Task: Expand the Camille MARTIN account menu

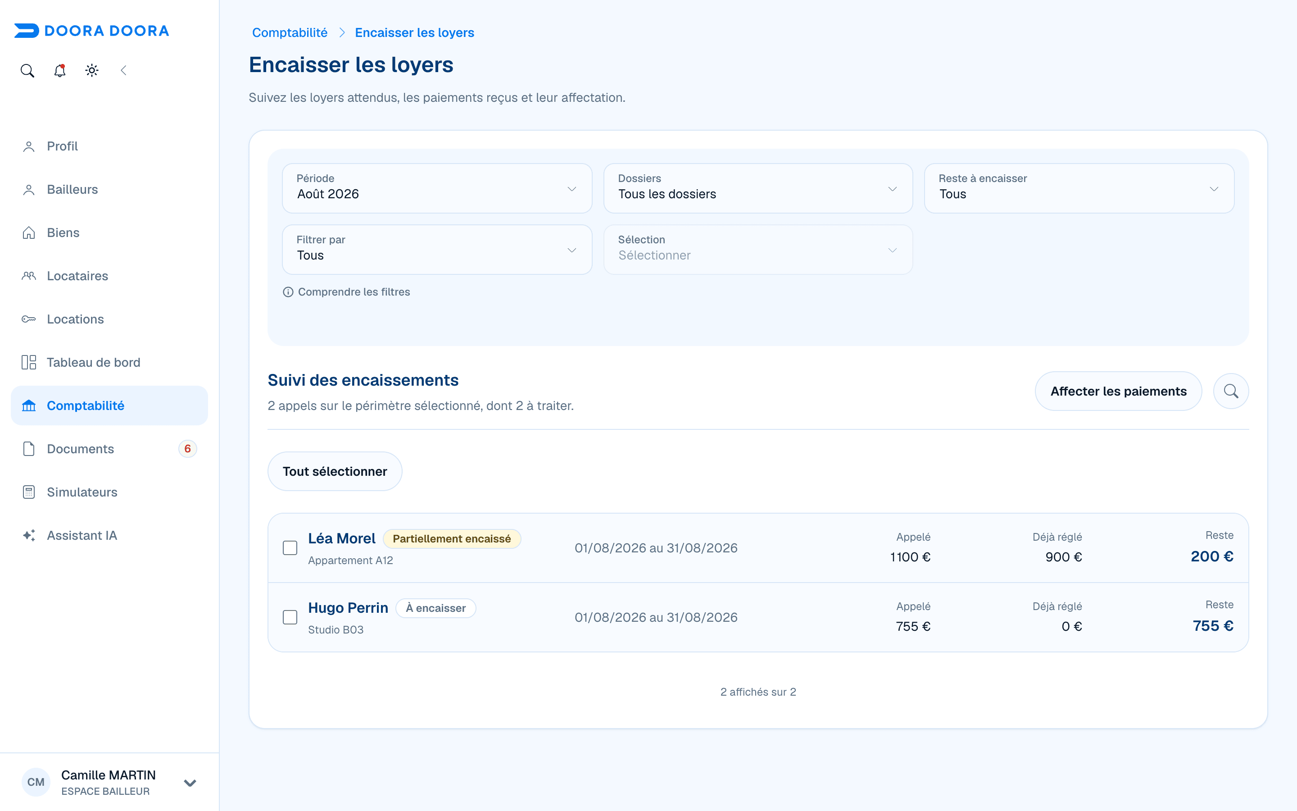Action: [190, 783]
